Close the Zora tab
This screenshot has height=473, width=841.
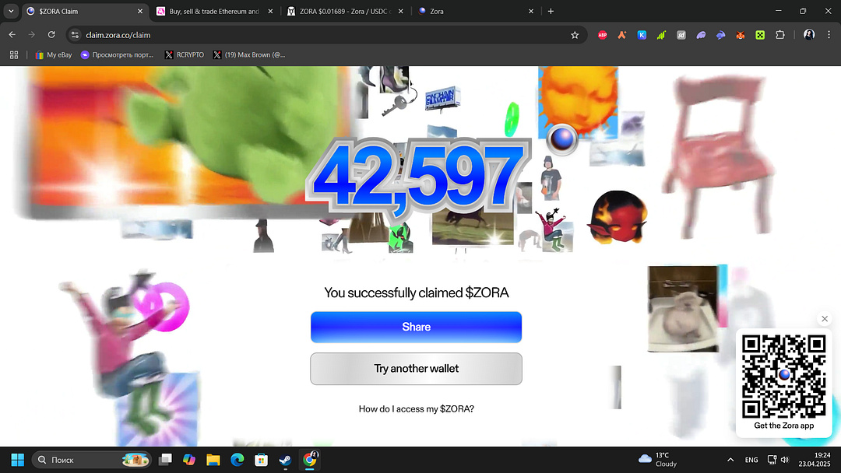tap(531, 11)
